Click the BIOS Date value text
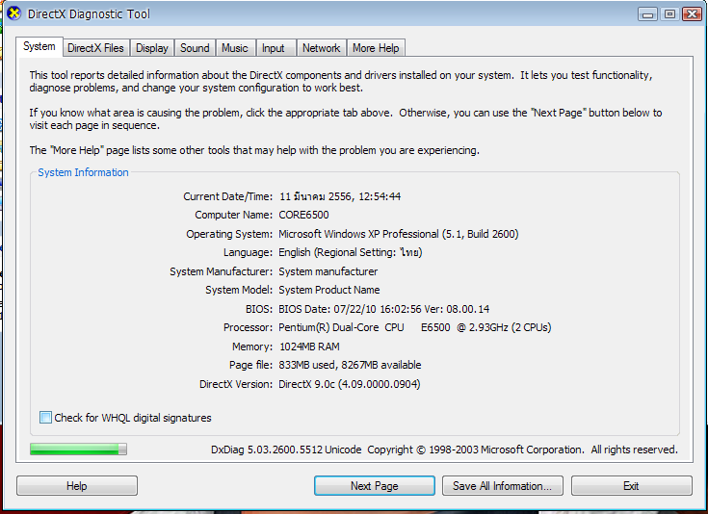The image size is (708, 514). pos(383,309)
